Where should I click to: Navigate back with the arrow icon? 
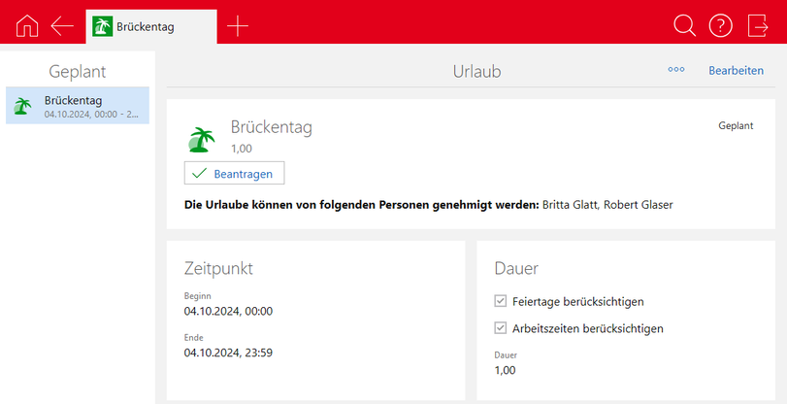[63, 26]
